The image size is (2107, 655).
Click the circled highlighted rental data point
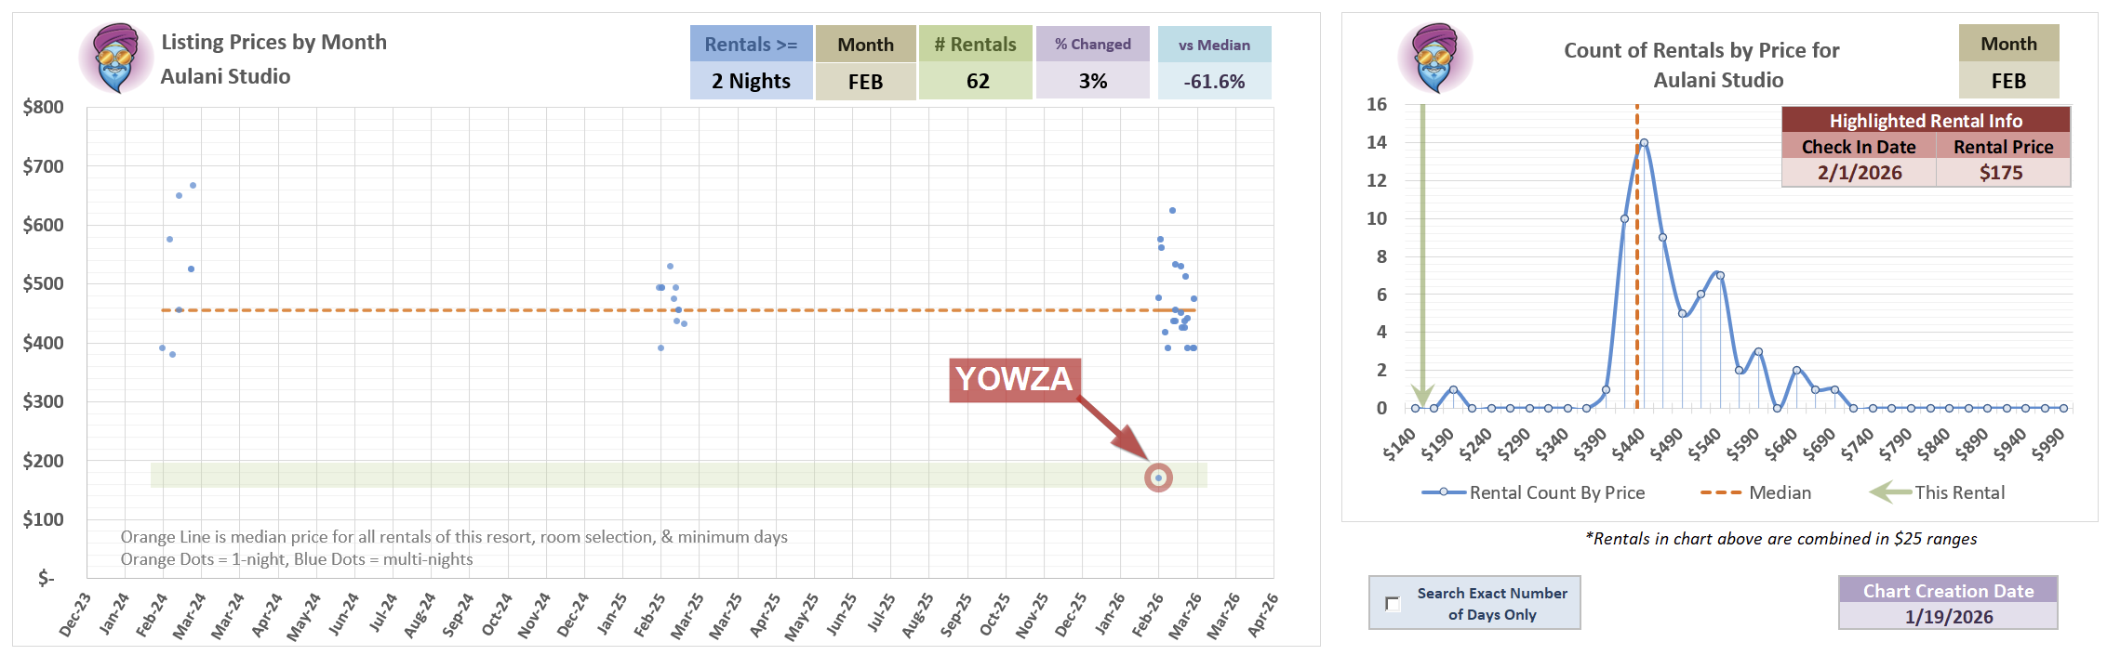coord(1158,478)
